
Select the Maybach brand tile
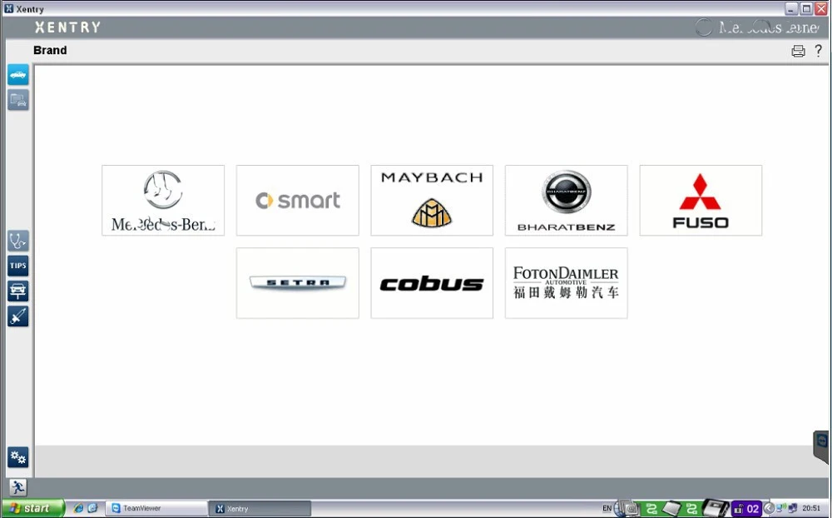[431, 201]
